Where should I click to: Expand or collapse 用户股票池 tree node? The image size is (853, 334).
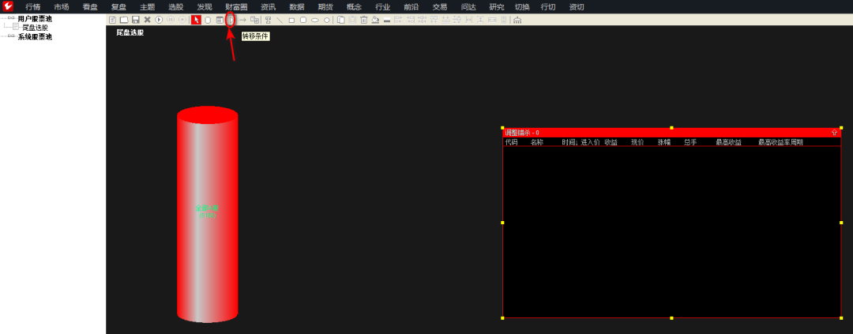11,18
